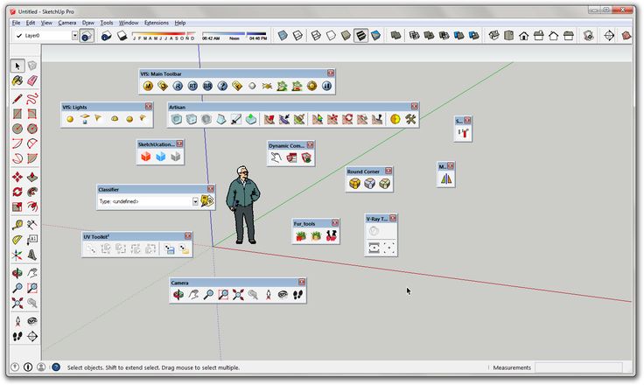
Task: Open the Layer0 layer dropdown
Action: [x=74, y=36]
